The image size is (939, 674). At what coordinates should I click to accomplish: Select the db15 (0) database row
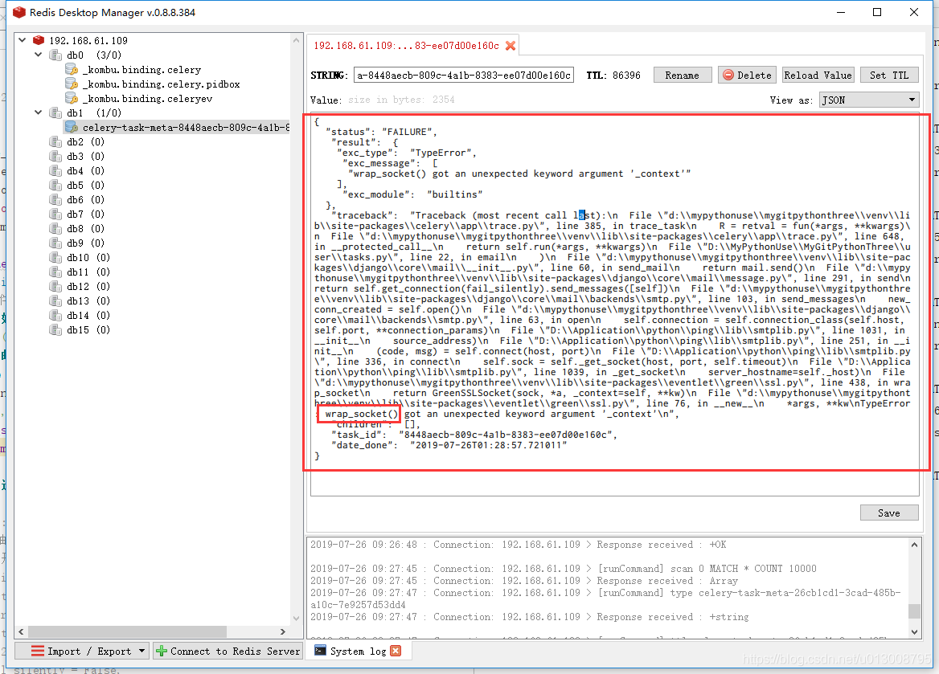(88, 329)
